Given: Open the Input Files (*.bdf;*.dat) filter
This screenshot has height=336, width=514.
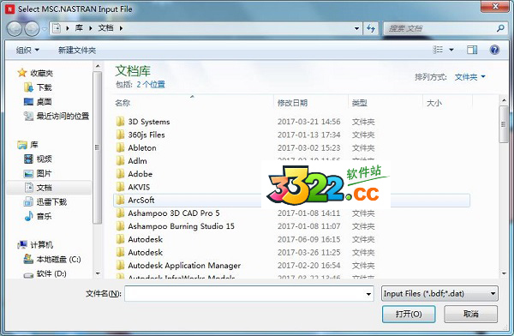Looking at the screenshot, I should click(x=439, y=293).
